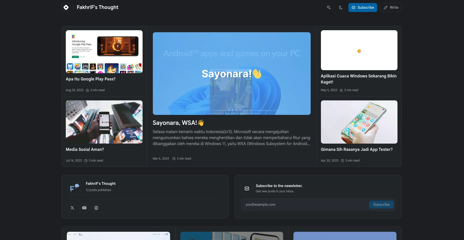Open the FakhriF's Thought blog title link
The width and height of the screenshot is (464, 240).
(98, 7)
